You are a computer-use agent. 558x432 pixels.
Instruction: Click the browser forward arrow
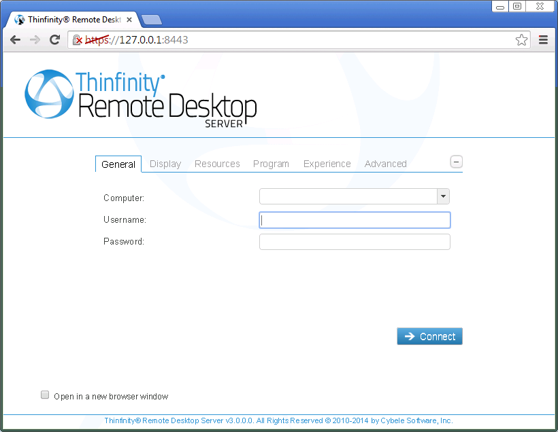coord(35,40)
